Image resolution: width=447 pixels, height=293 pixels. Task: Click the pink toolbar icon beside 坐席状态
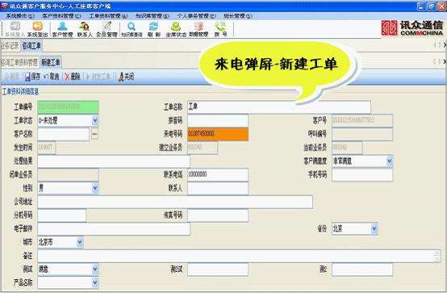pos(198,29)
